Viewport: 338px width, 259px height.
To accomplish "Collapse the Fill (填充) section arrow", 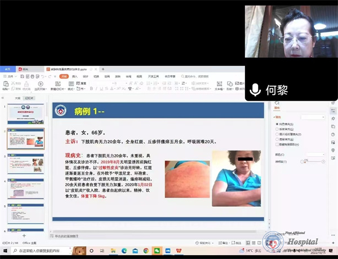I will 274,117.
